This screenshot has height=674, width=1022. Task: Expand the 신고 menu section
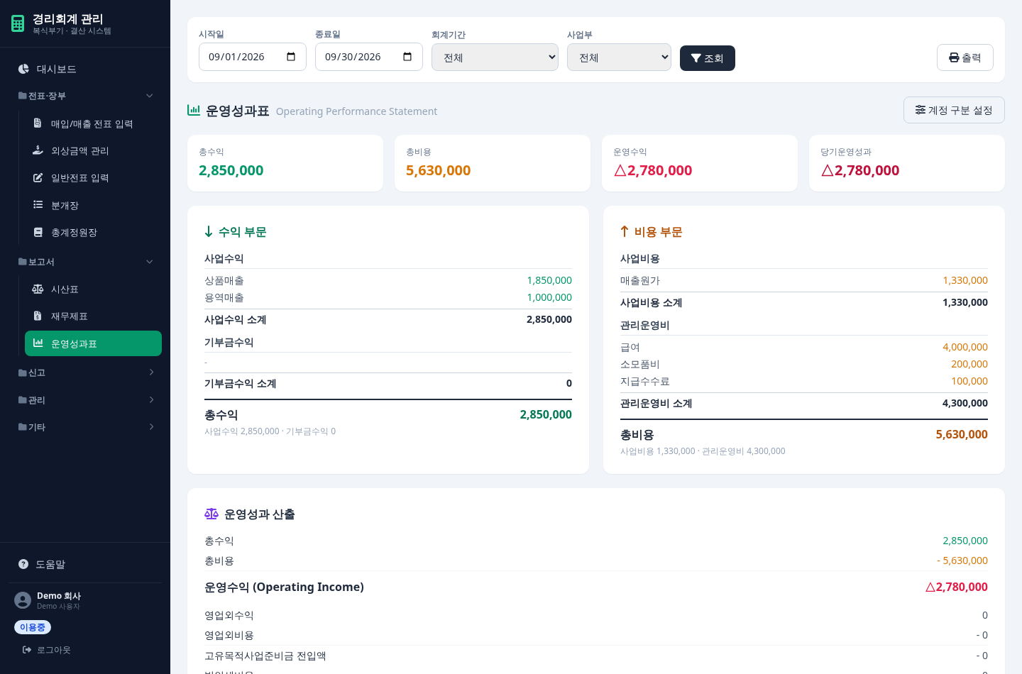pyautogui.click(x=85, y=372)
